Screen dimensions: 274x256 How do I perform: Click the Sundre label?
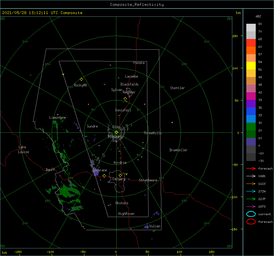(92, 126)
